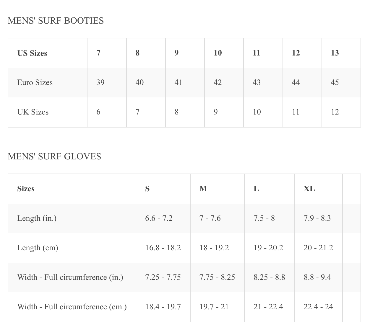
Task: Select the 8.25 - 8.8 width cell
Action: pos(270,277)
